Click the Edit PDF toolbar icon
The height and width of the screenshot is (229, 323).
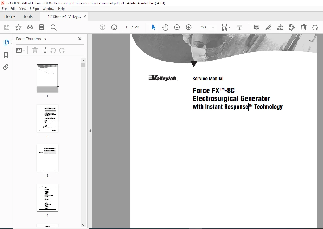292,27
